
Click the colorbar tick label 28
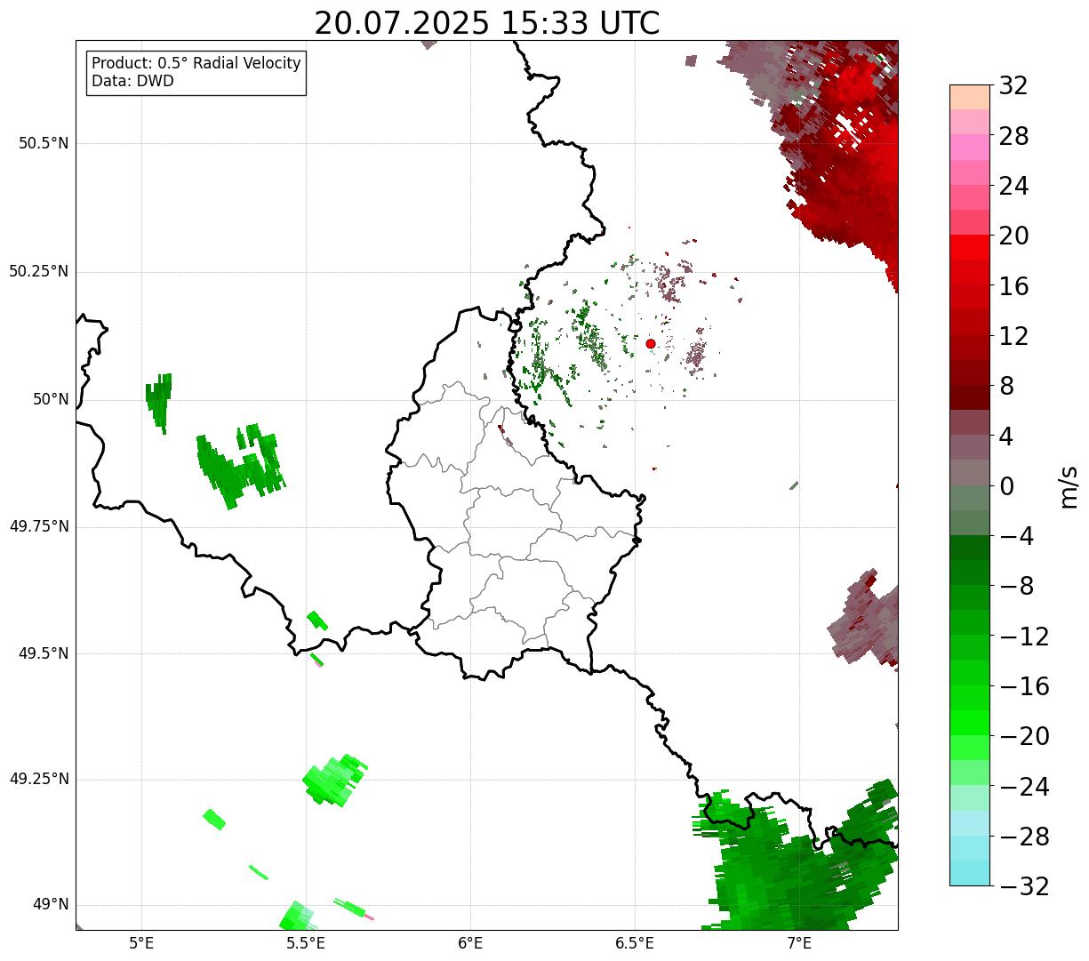1013,136
